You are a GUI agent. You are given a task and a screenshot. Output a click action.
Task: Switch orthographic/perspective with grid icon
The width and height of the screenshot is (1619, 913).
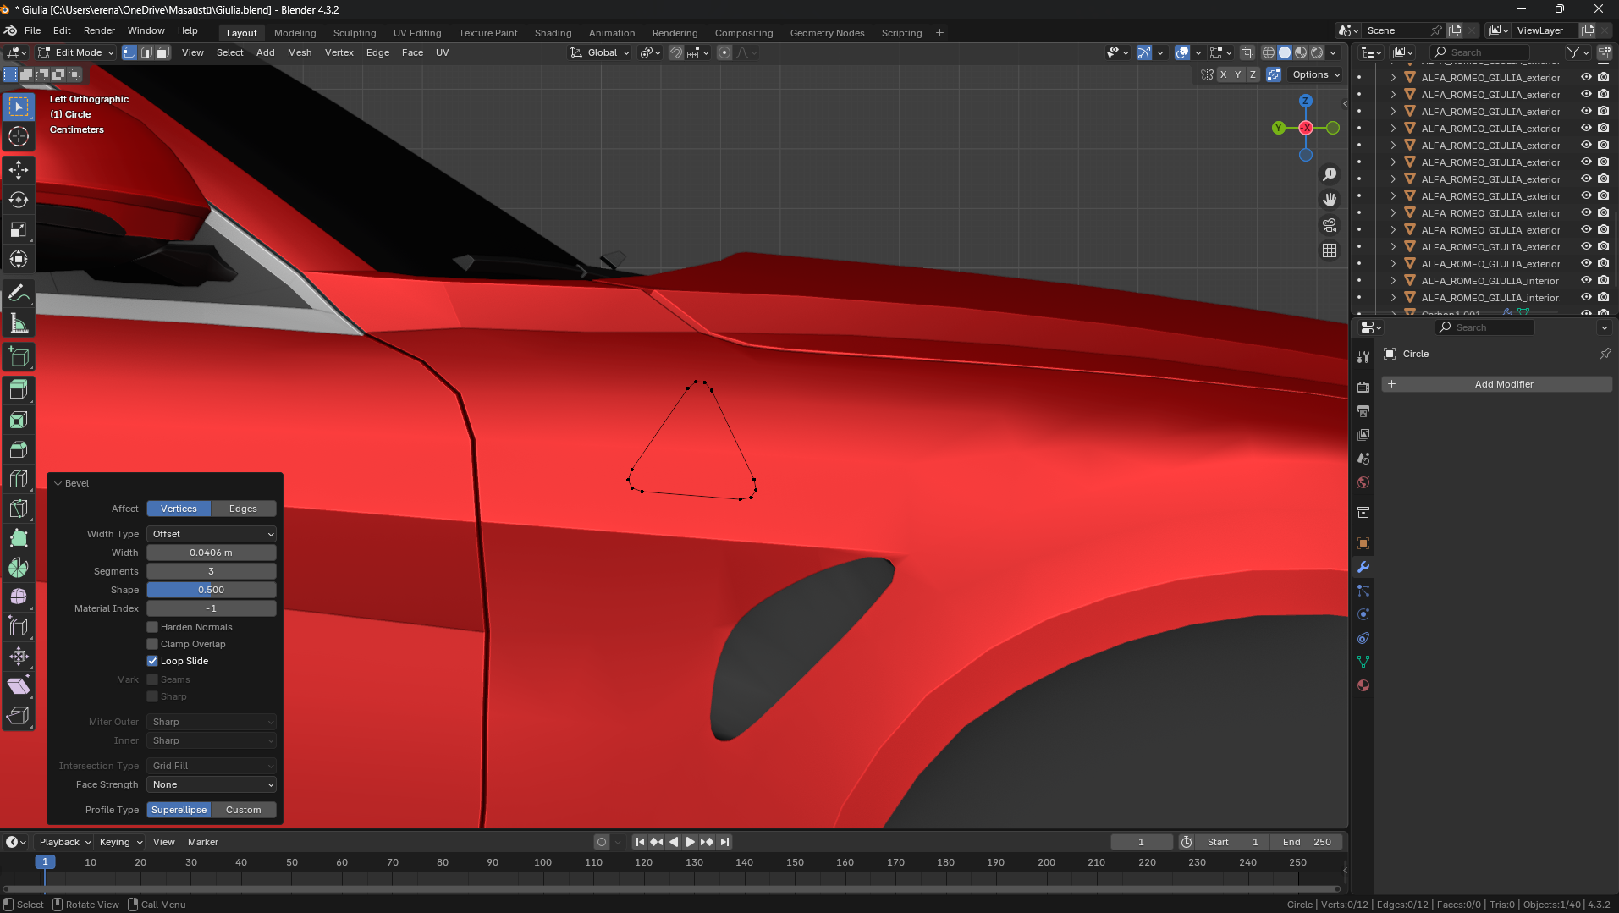tap(1330, 250)
